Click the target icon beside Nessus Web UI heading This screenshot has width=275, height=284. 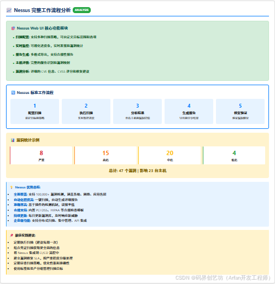pos(13,28)
